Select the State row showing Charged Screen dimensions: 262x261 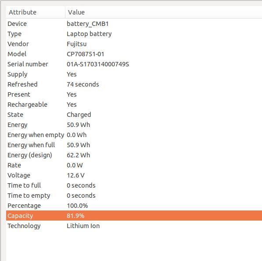tap(134, 115)
